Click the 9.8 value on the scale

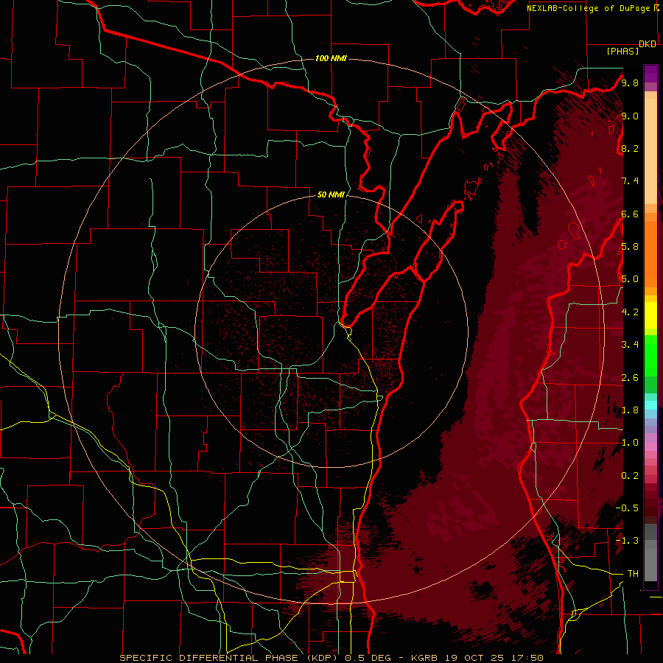coord(630,83)
